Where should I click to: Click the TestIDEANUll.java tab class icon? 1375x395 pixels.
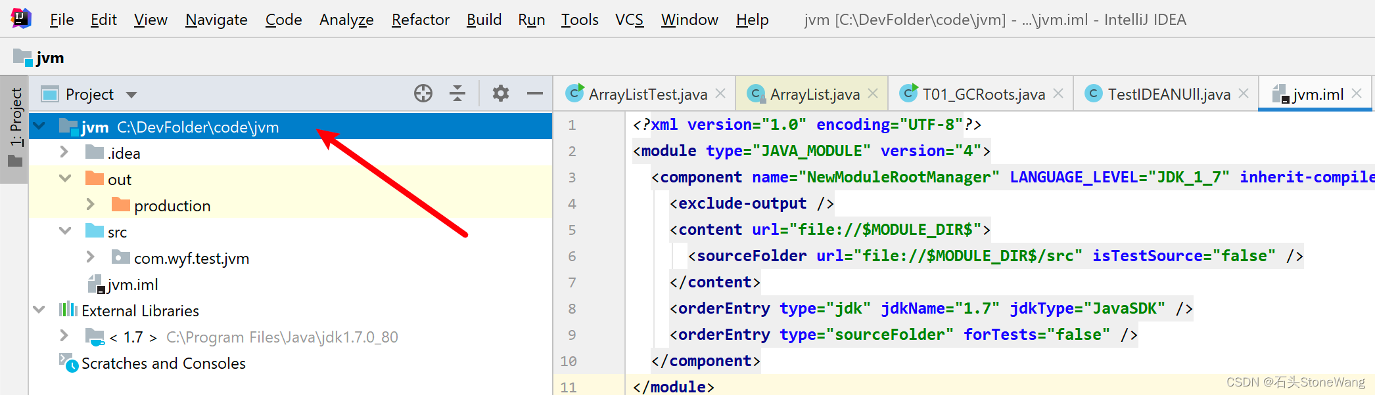(x=1094, y=94)
